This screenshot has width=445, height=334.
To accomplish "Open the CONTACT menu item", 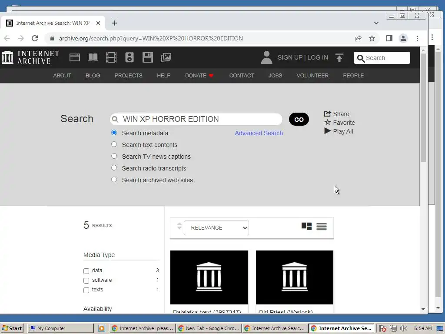I will (242, 76).
